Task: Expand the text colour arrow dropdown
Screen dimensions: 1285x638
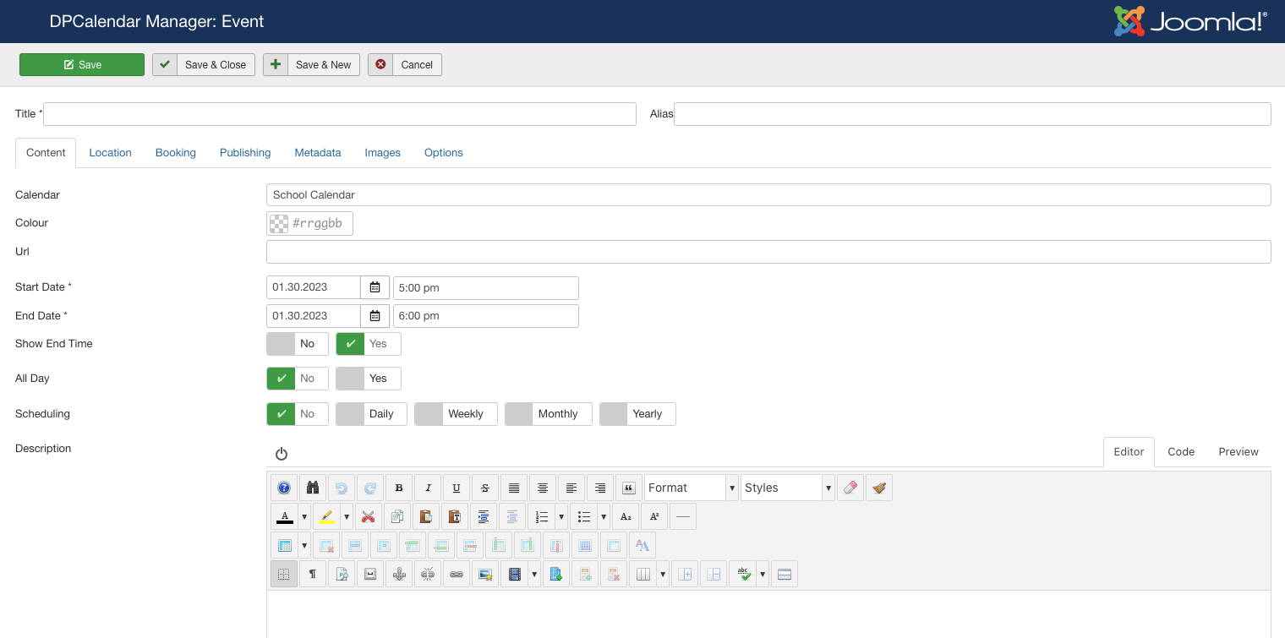Action: coord(304,516)
